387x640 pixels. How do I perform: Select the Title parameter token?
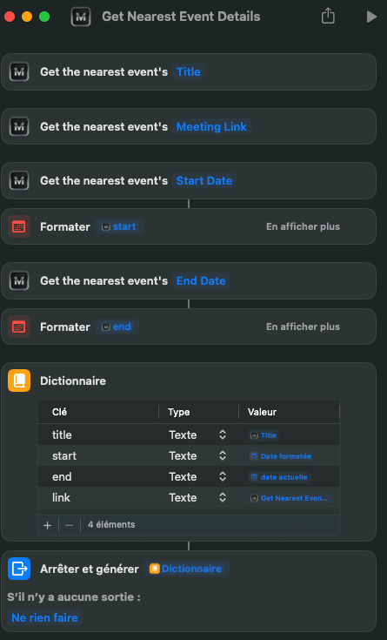[x=188, y=71]
